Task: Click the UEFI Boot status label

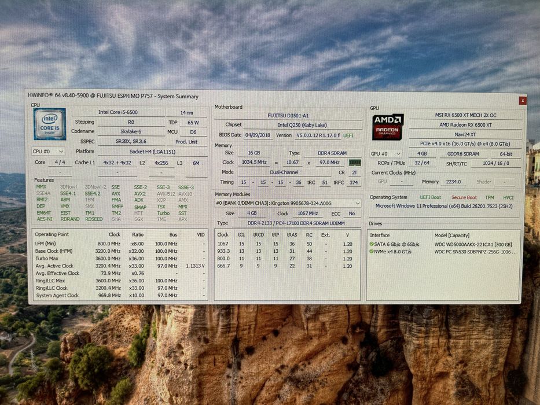Action: coord(430,197)
